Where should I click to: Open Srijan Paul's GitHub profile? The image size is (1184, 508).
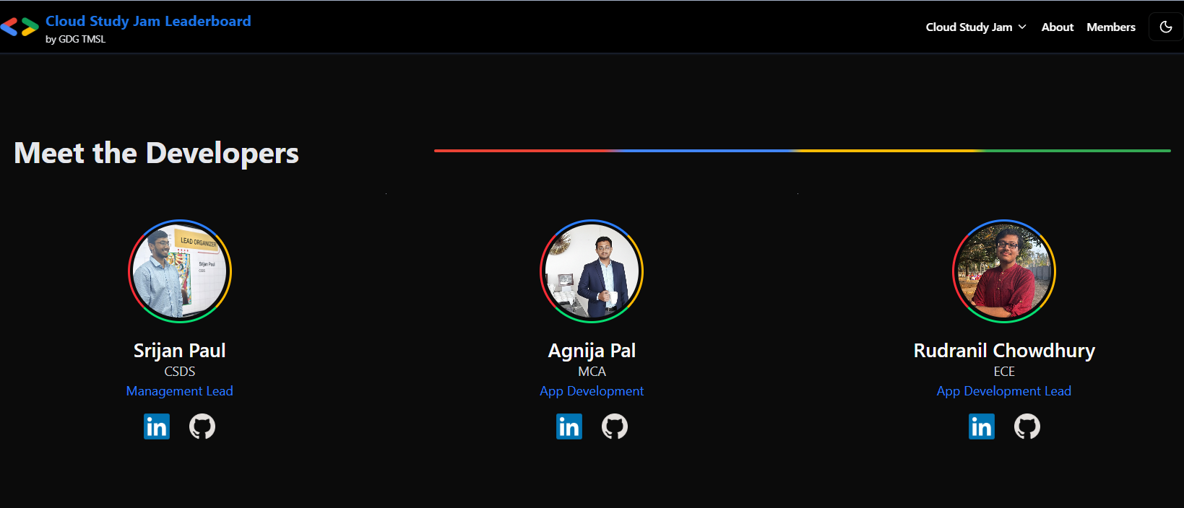[x=202, y=426]
